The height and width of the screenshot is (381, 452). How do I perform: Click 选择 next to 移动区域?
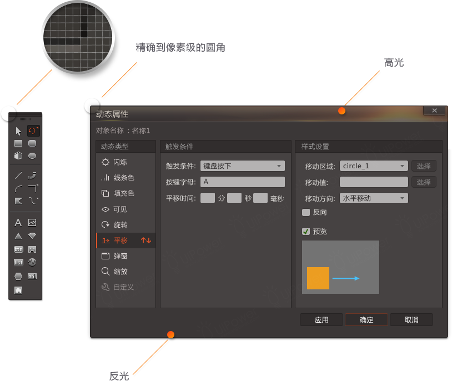coord(424,166)
